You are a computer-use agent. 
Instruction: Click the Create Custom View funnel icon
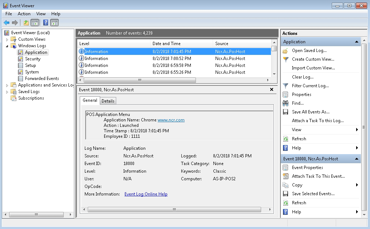[286, 59]
